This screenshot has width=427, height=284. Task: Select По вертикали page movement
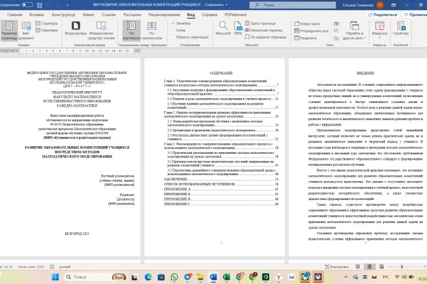click(131, 30)
